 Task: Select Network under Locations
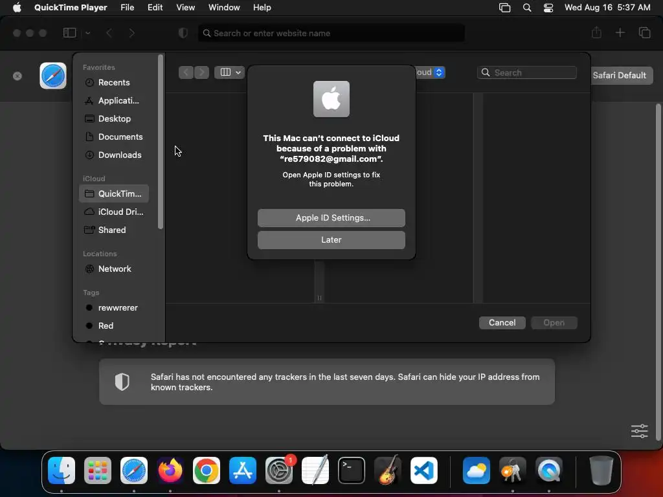114,269
